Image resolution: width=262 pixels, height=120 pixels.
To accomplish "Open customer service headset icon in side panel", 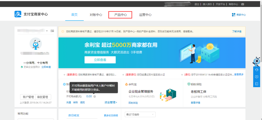I will [x=257, y=70].
